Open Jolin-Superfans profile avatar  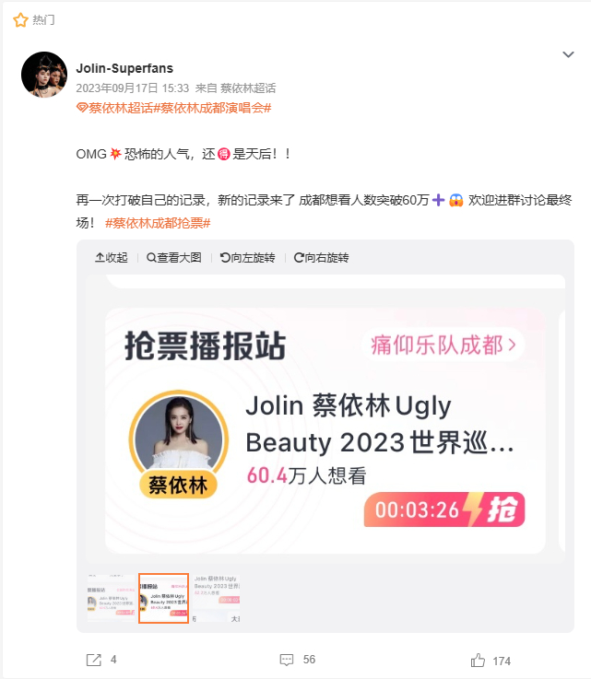tap(44, 75)
